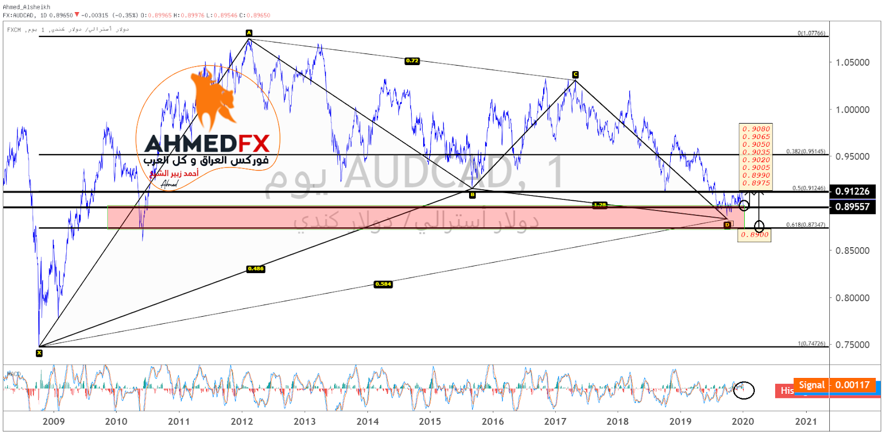Select harmonic pattern point A marker

(249, 33)
